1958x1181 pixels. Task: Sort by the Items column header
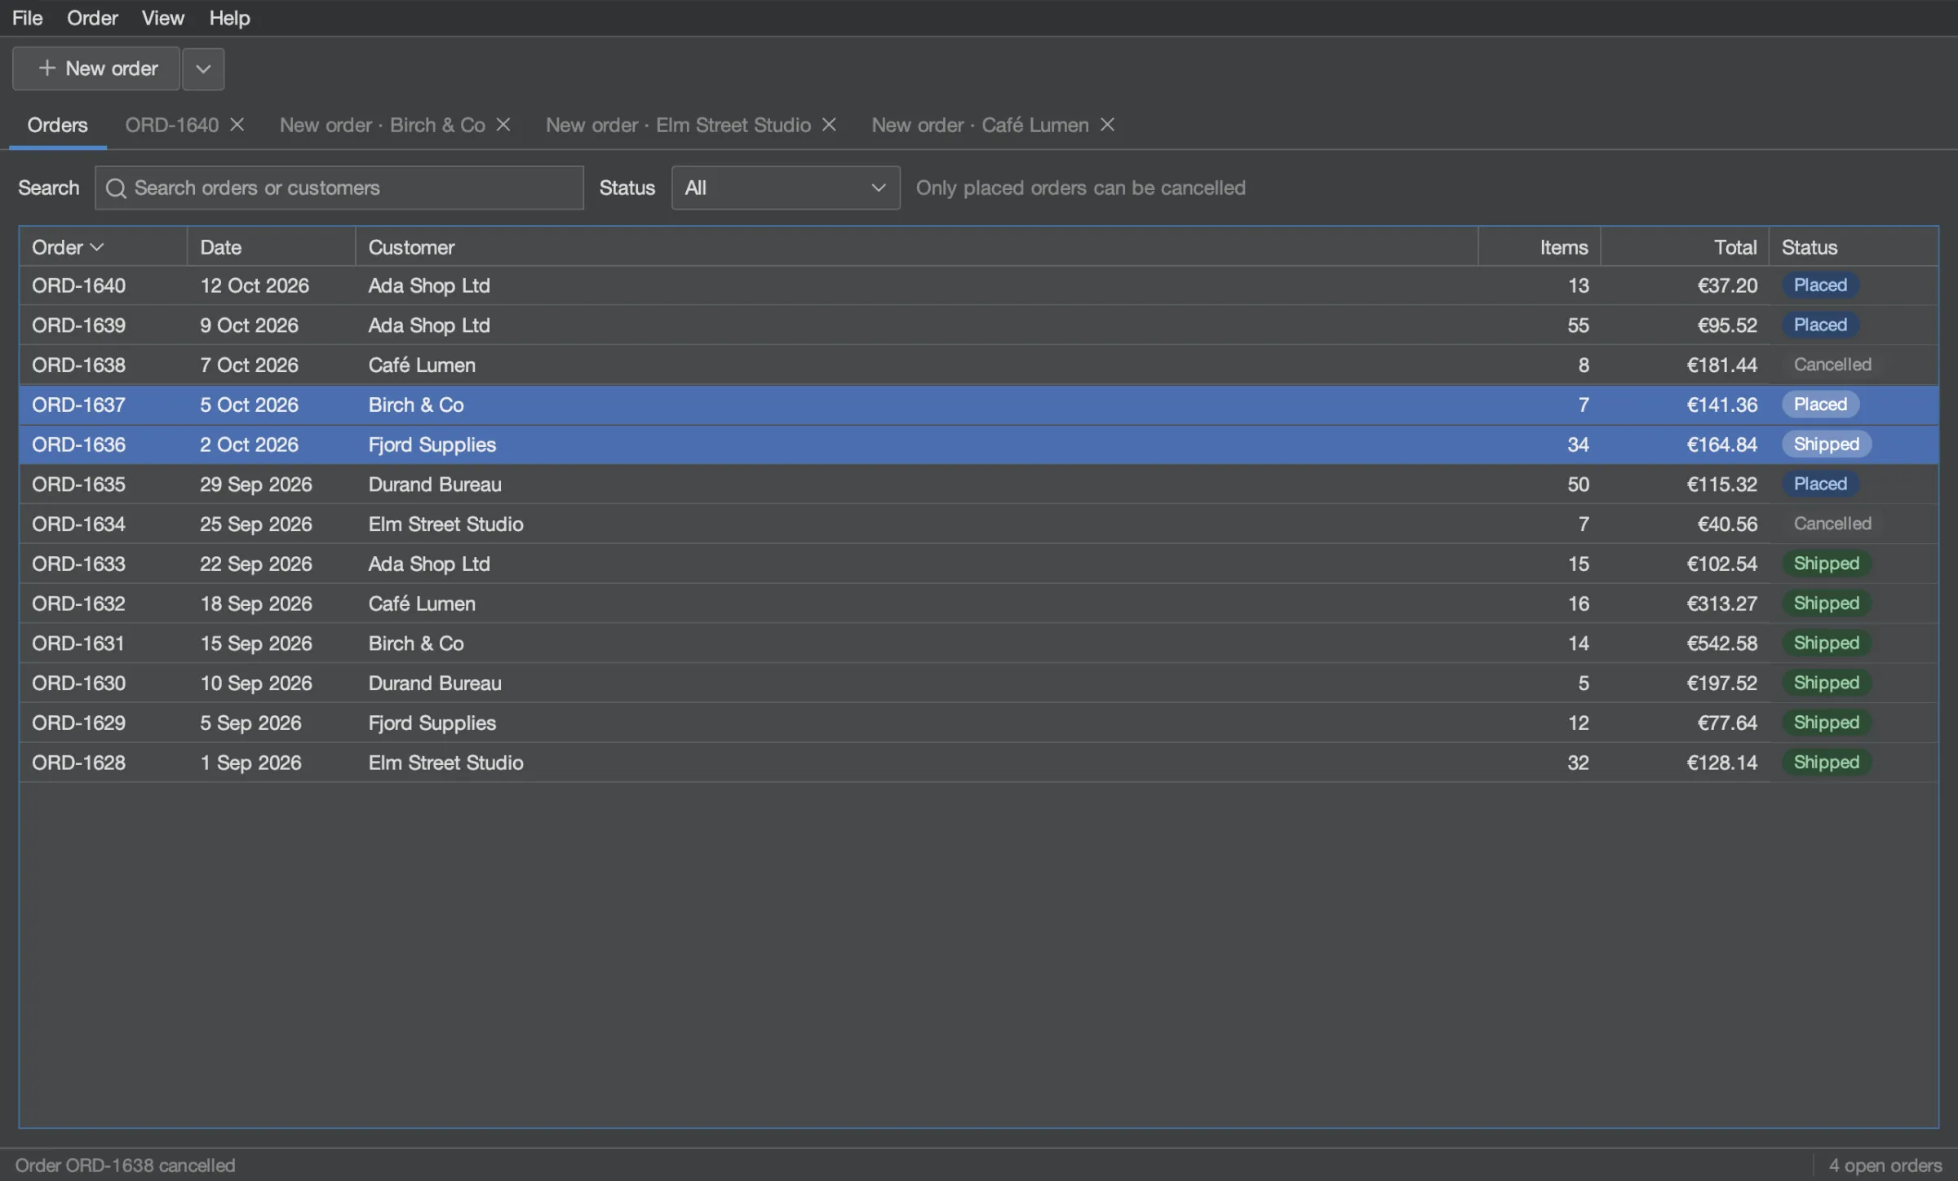pos(1539,247)
